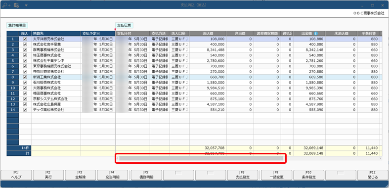Image resolution: width=389 pixels, height=188 pixels.
Task: Click 消込額 value 554,210
Action: coord(217,110)
